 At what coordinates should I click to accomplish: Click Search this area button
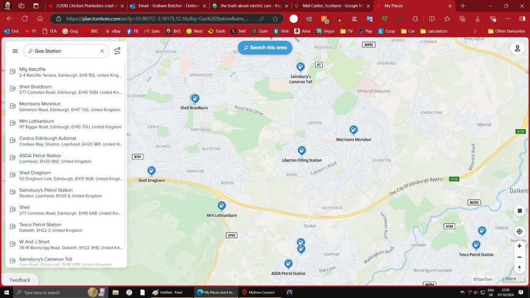(x=265, y=48)
